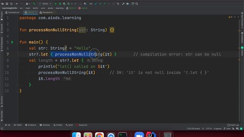Run with coverage using the shield icon
Image resolution: width=244 pixels, height=137 pixels.
click(64, 4)
